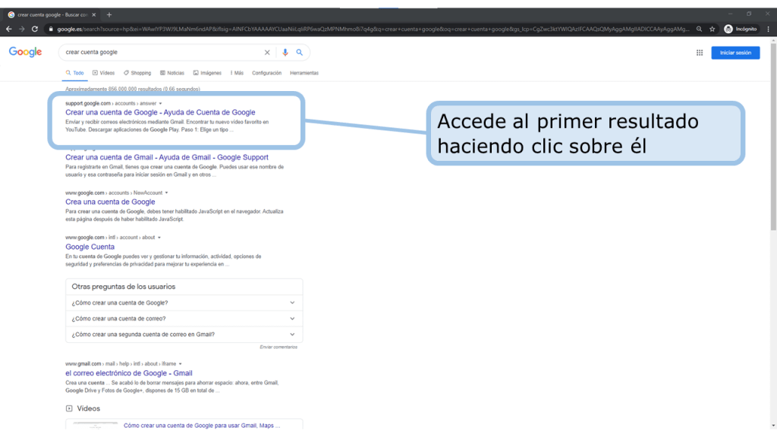
Task: Click the browser address bar URL
Action: 373,30
